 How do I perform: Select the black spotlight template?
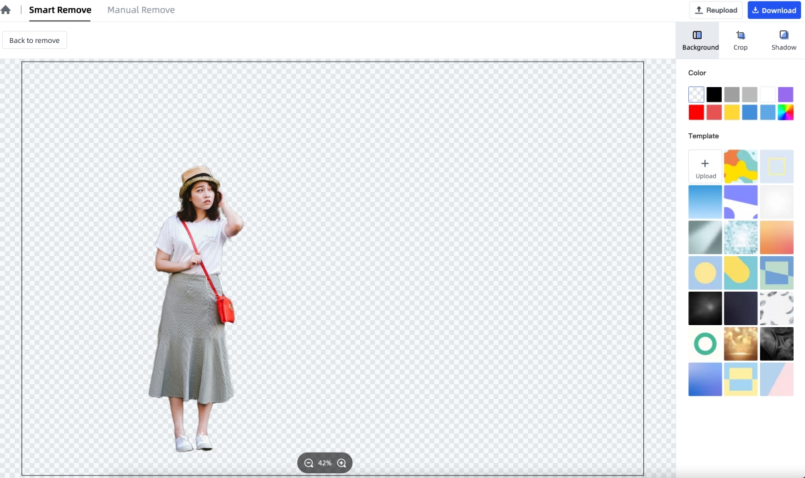click(x=705, y=308)
